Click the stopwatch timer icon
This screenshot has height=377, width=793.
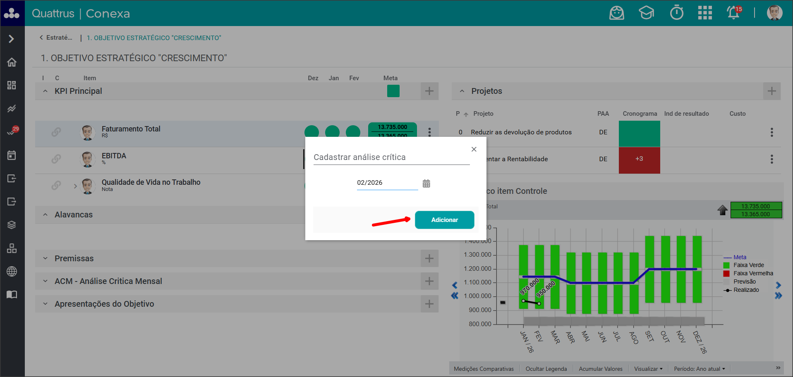(676, 13)
